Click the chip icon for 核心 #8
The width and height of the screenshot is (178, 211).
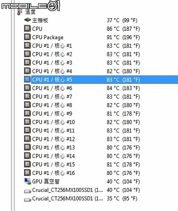coord(27,105)
